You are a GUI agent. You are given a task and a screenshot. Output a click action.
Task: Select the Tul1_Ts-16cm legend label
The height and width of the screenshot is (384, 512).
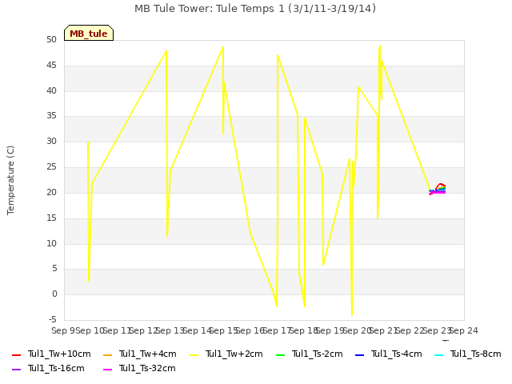point(56,368)
